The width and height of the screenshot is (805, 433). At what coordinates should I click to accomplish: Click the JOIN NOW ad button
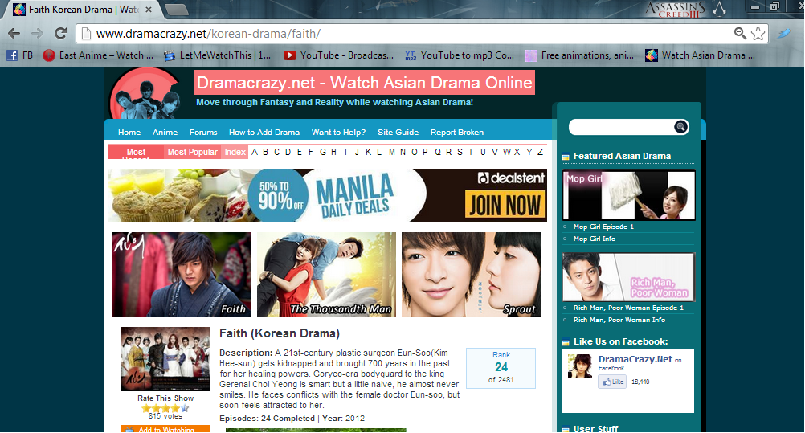coord(505,206)
